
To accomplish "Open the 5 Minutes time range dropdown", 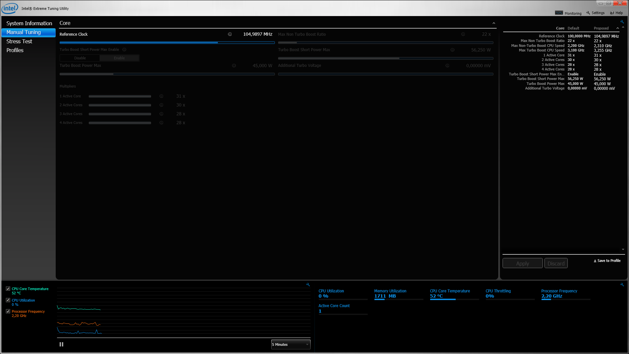I will click(291, 344).
